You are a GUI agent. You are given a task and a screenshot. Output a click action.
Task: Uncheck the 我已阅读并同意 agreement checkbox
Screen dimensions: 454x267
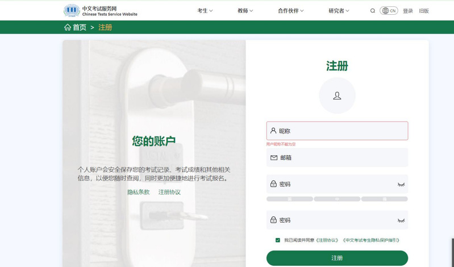tap(278, 240)
